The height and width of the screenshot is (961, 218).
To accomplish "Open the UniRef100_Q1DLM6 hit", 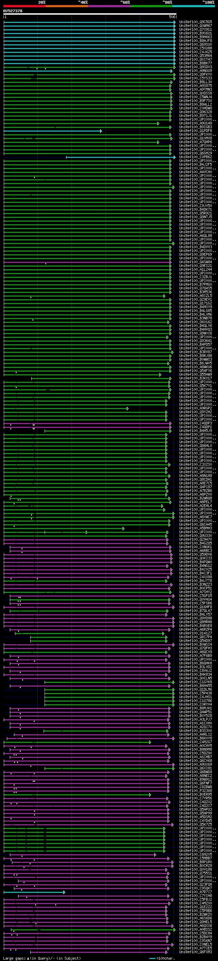I will point(195,690).
